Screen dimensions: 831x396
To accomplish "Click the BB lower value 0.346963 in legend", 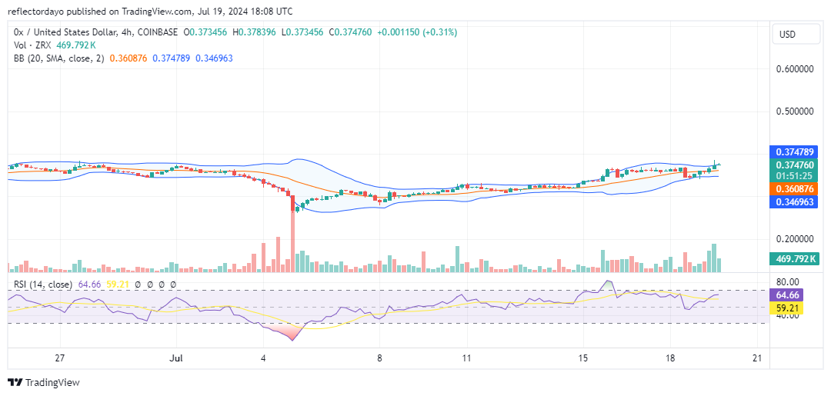I will pos(214,58).
